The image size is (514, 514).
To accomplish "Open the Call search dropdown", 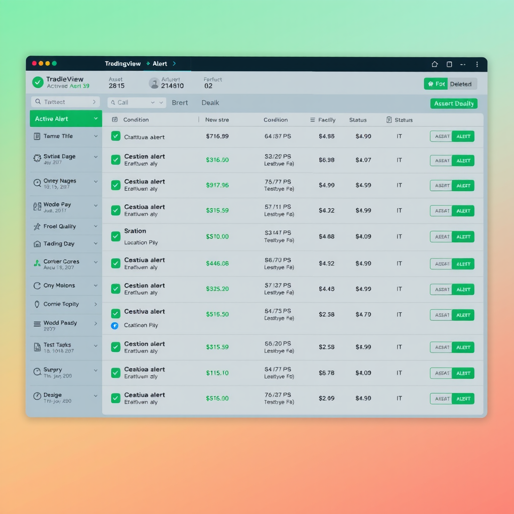I will 153,102.
